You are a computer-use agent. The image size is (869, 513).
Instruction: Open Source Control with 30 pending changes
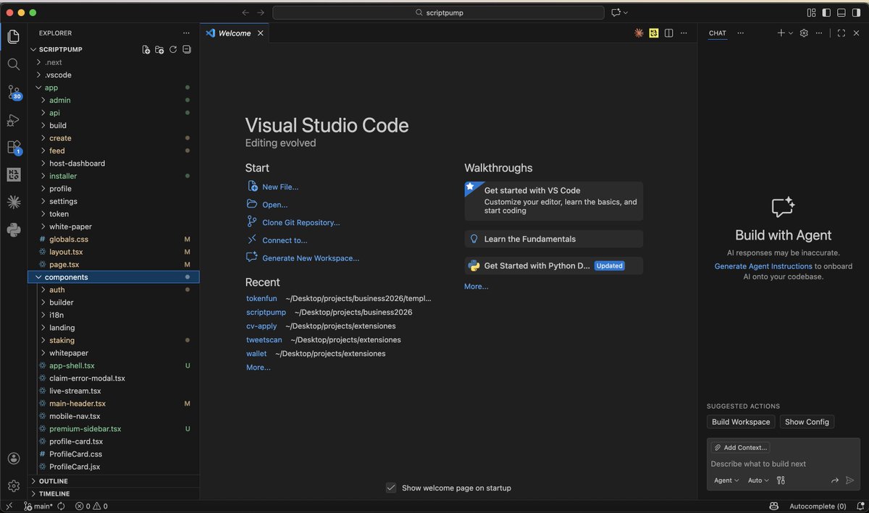(14, 92)
